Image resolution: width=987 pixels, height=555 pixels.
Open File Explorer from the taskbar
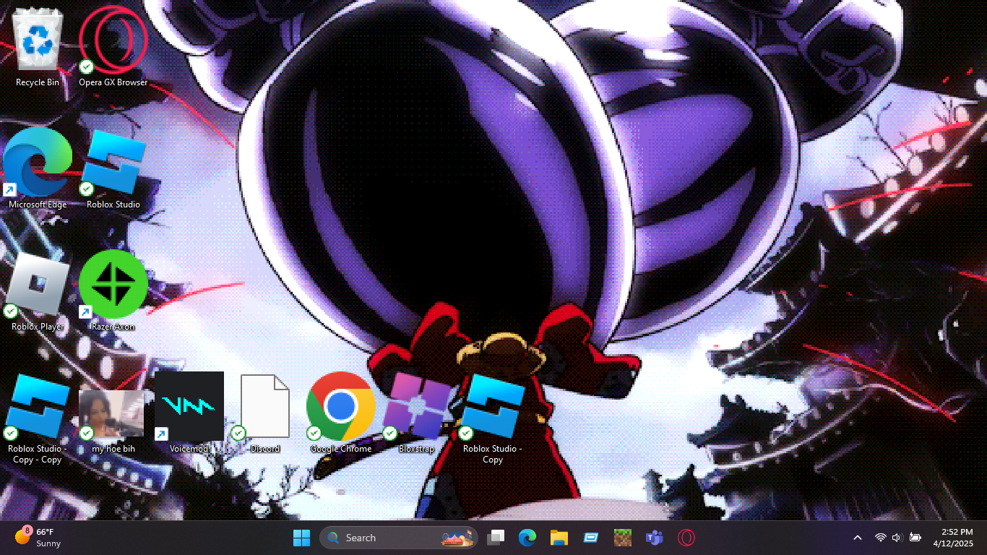[x=559, y=538]
